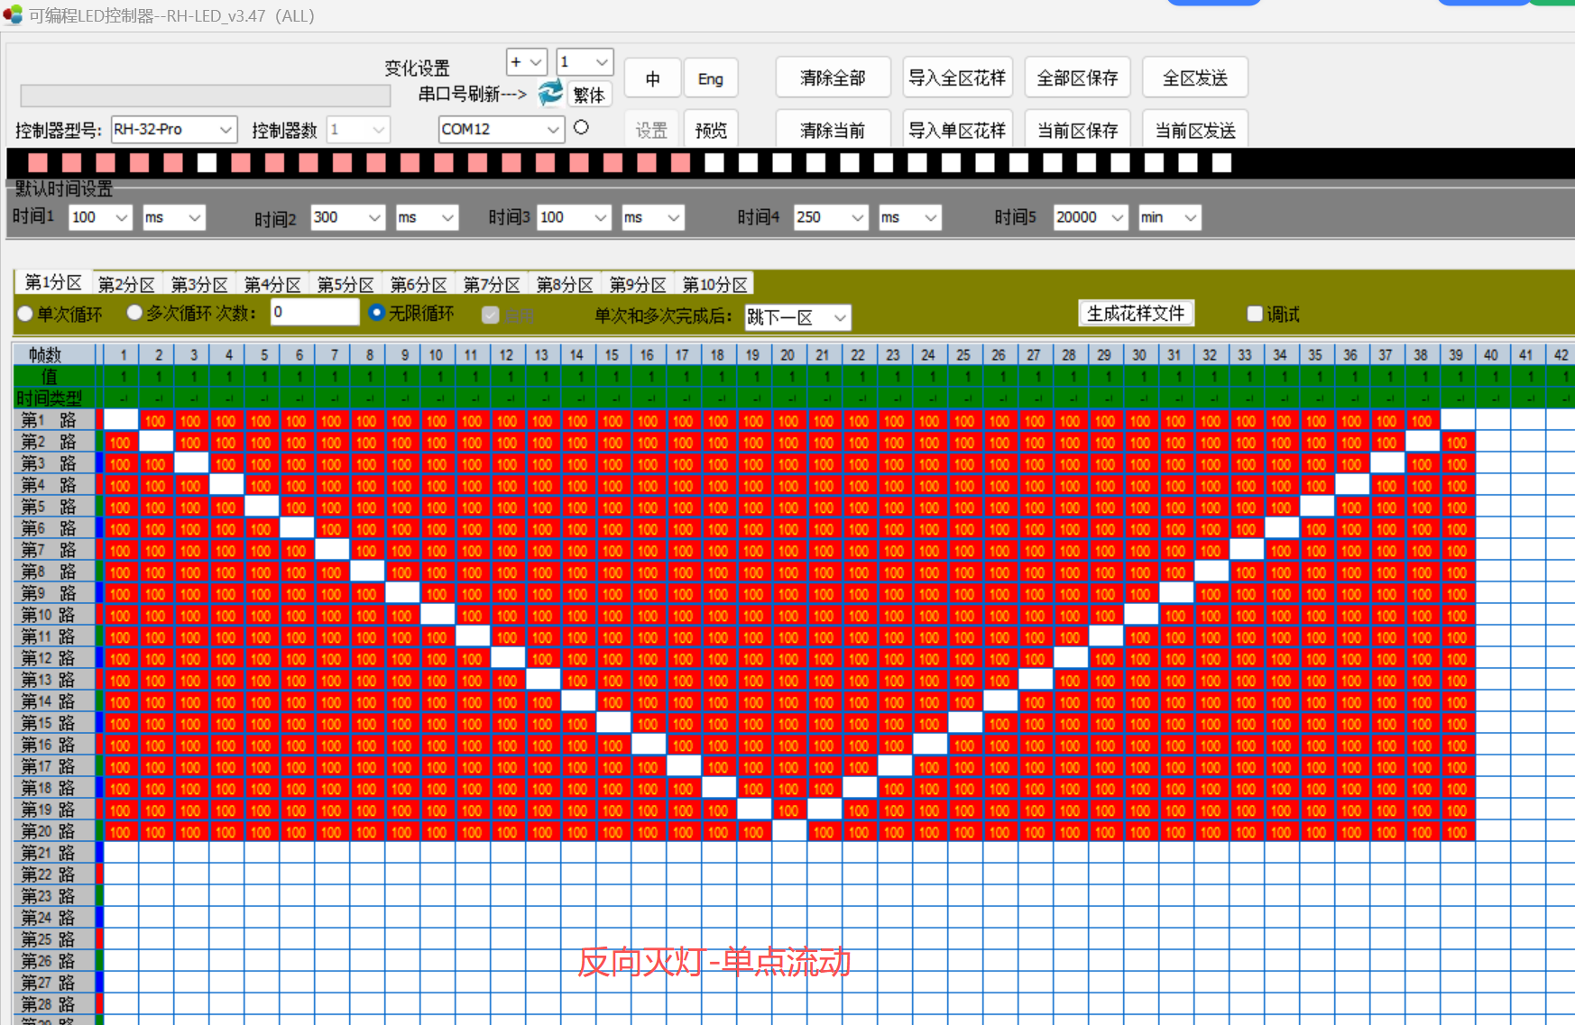This screenshot has width=1575, height=1025.
Task: Switch interface language to Eng
Action: click(711, 78)
